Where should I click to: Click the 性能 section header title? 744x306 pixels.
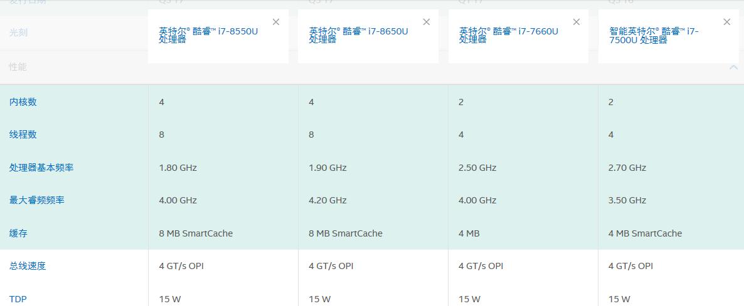(x=18, y=67)
